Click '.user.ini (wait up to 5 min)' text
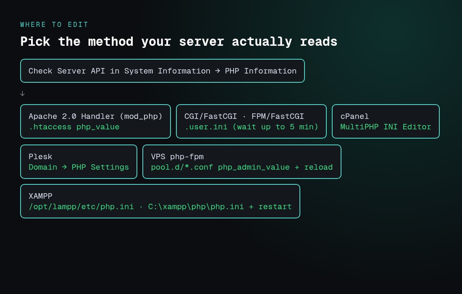 251,127
